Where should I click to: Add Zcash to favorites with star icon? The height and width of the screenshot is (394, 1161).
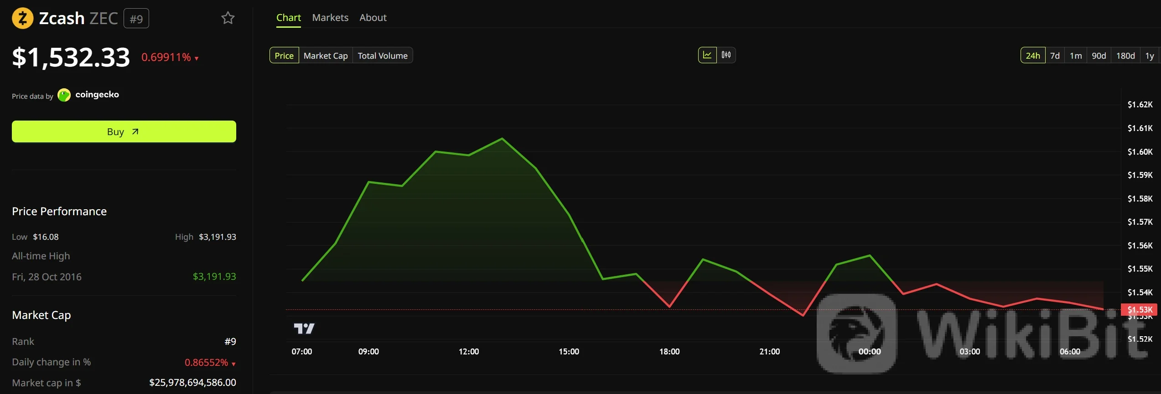228,18
